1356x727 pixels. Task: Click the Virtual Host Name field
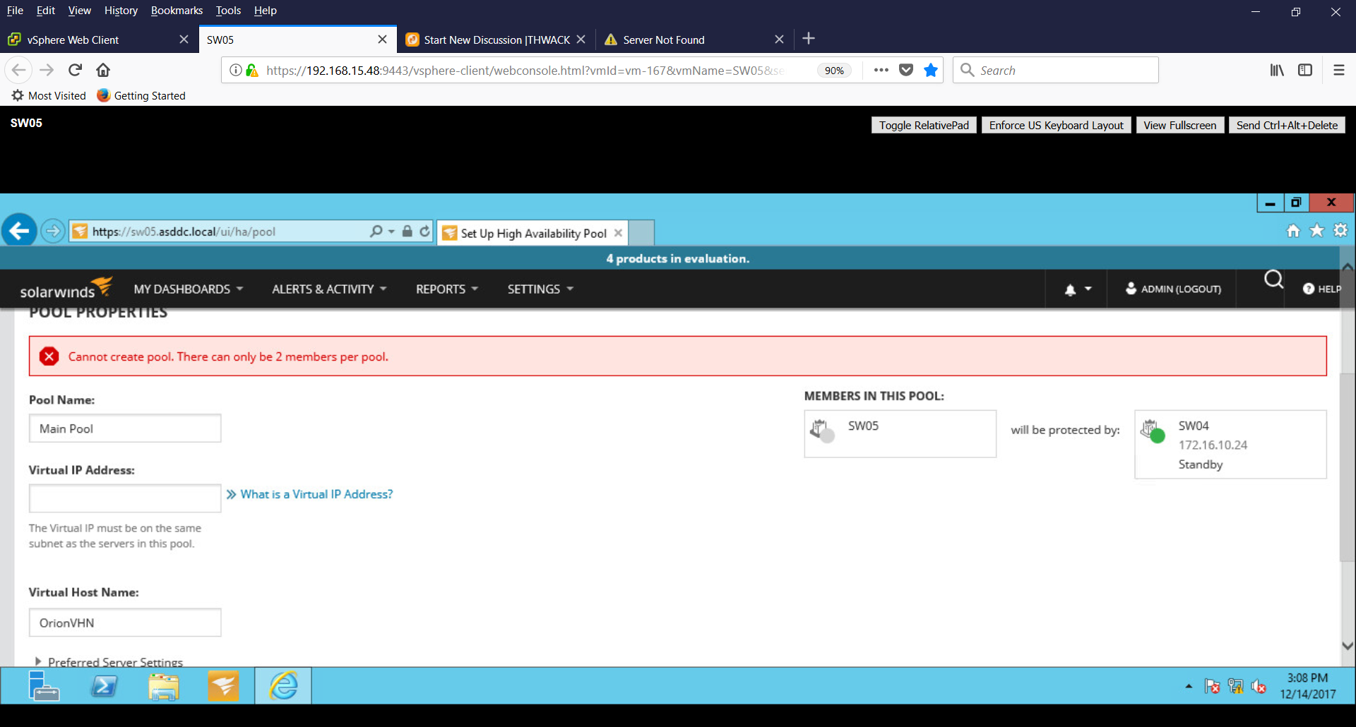125,623
